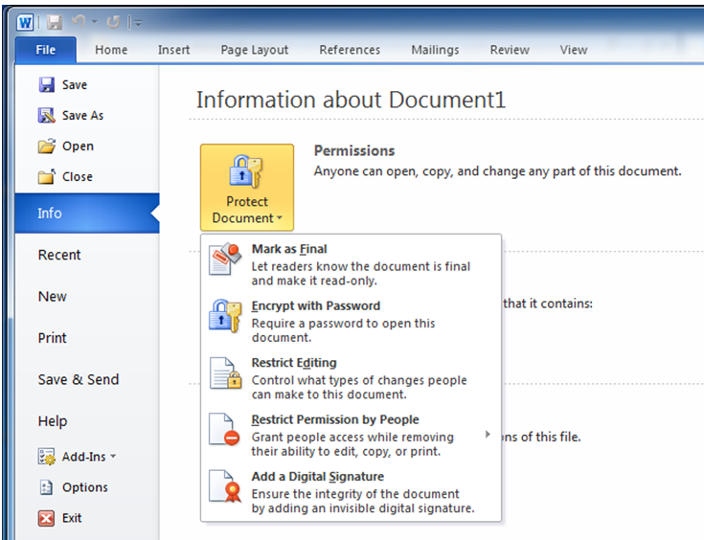Choose Add a Digital Signature entry
Image resolution: width=704 pixels, height=540 pixels.
pos(351,492)
